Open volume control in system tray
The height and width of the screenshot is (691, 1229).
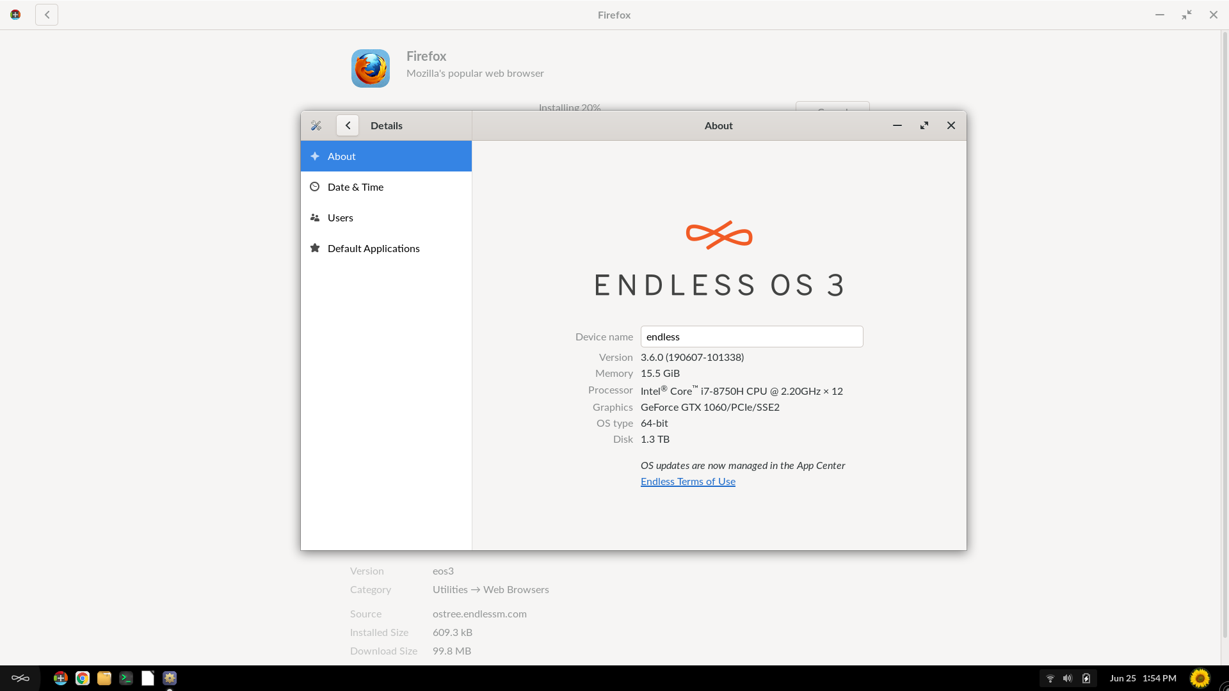point(1068,678)
